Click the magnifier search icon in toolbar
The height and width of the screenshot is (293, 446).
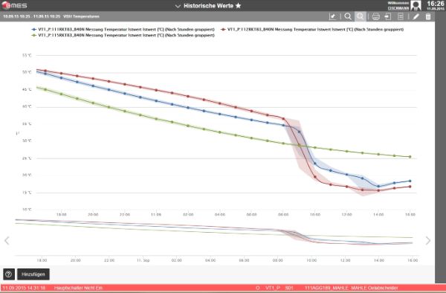tap(348, 16)
